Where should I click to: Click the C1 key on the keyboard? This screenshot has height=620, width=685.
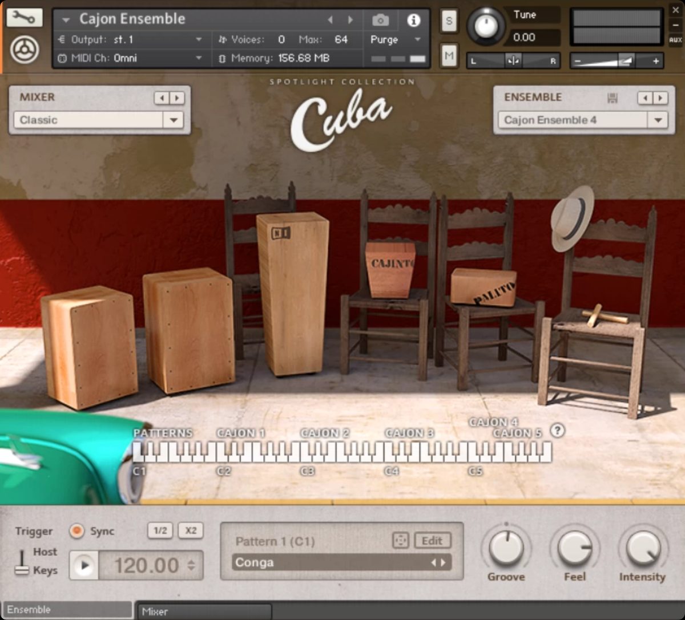[x=136, y=452]
